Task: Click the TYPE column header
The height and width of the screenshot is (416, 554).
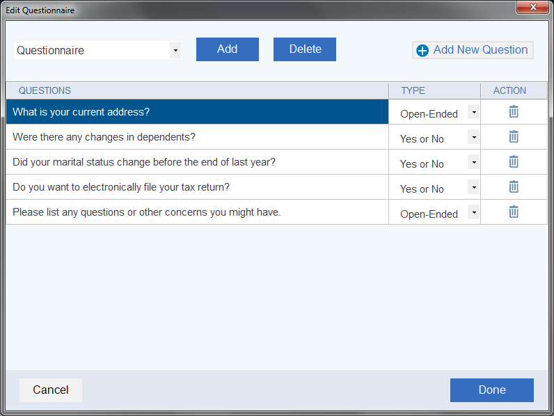Action: [434, 90]
